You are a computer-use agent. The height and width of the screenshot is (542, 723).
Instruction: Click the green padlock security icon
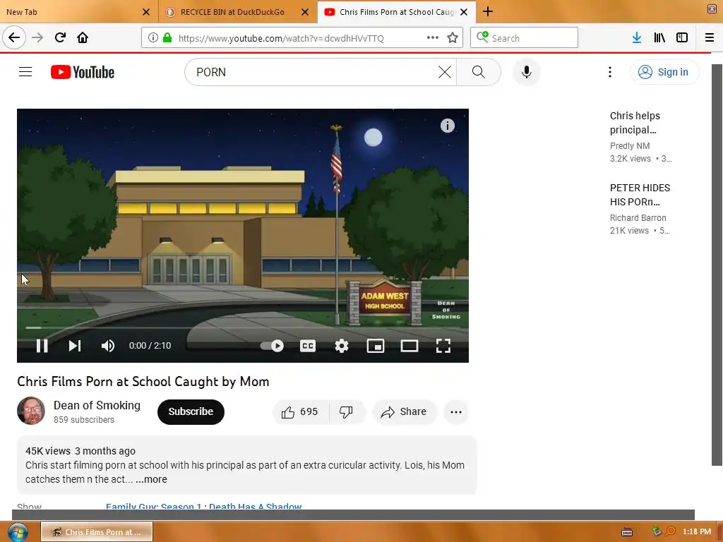tap(167, 38)
